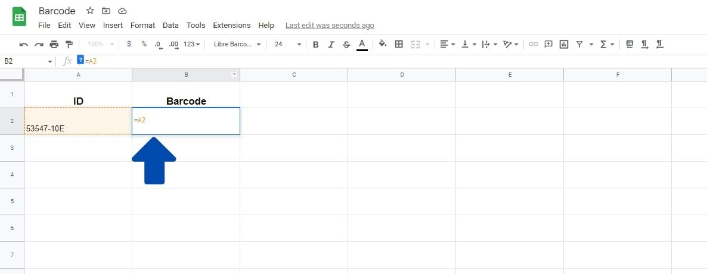707x274 pixels.
Task: Toggle strikethrough formatting
Action: point(346,44)
